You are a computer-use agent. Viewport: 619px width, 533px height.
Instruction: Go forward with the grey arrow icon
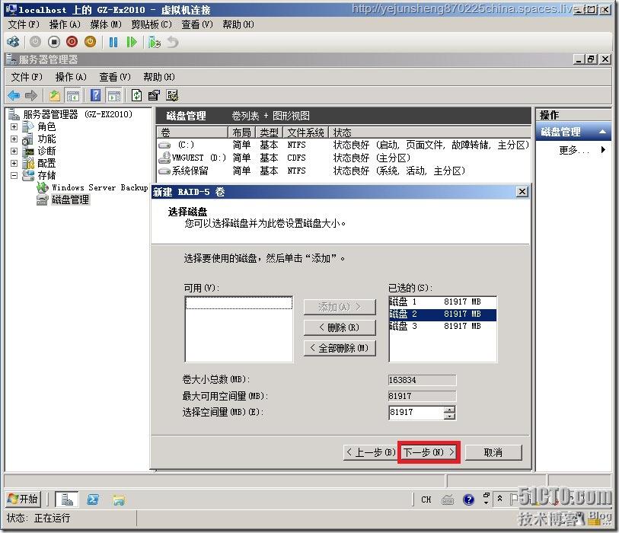(30, 95)
